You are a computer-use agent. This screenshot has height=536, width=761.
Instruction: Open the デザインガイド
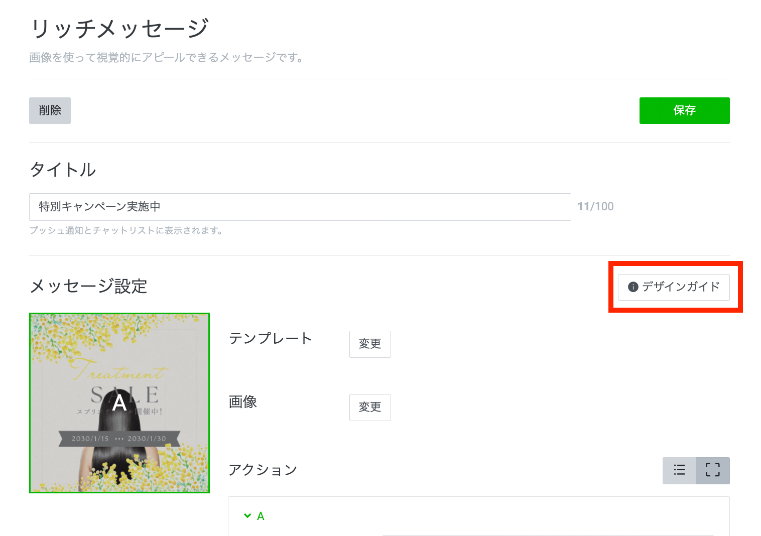[674, 287]
